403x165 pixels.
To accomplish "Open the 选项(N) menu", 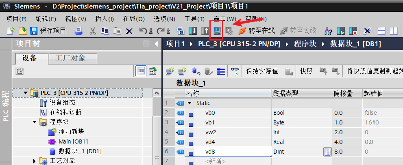I will (164, 19).
